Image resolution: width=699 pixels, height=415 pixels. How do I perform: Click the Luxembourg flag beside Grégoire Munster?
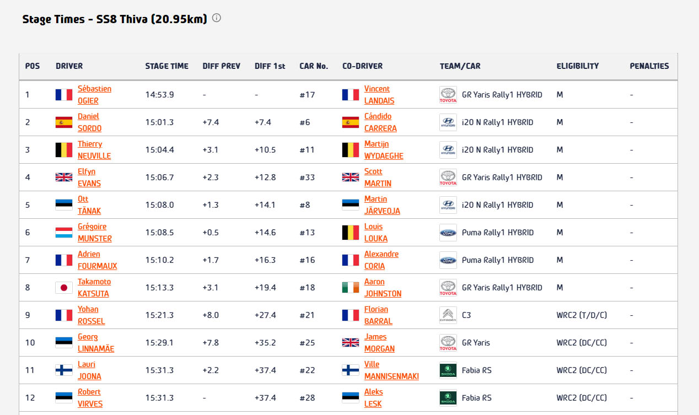tap(64, 233)
